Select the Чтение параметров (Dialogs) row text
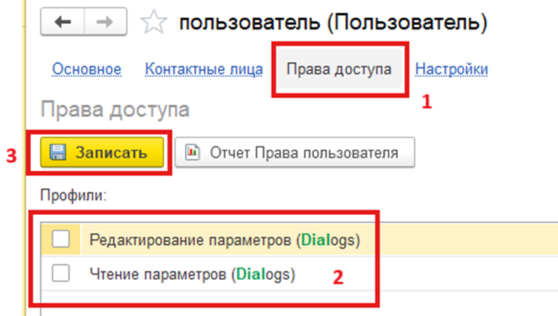 [192, 273]
